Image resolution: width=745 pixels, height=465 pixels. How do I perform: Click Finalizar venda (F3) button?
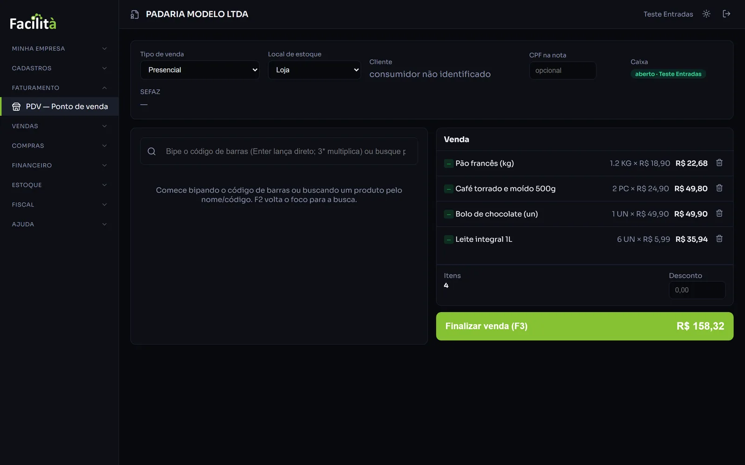click(584, 326)
